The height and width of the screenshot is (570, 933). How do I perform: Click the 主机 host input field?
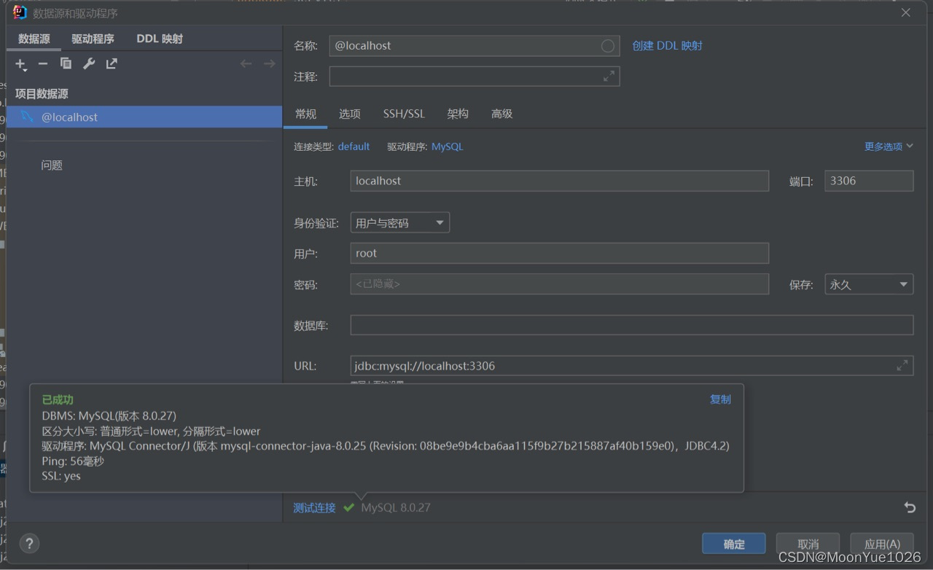pos(559,181)
